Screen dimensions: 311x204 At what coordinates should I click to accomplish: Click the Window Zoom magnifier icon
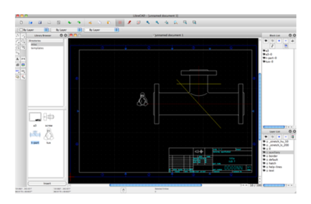pos(185,22)
